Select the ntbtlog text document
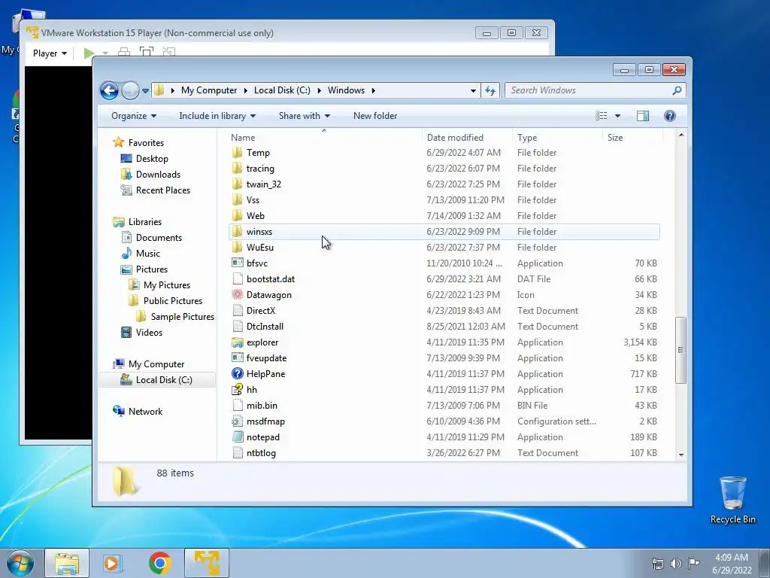This screenshot has width=770, height=578. pos(261,453)
